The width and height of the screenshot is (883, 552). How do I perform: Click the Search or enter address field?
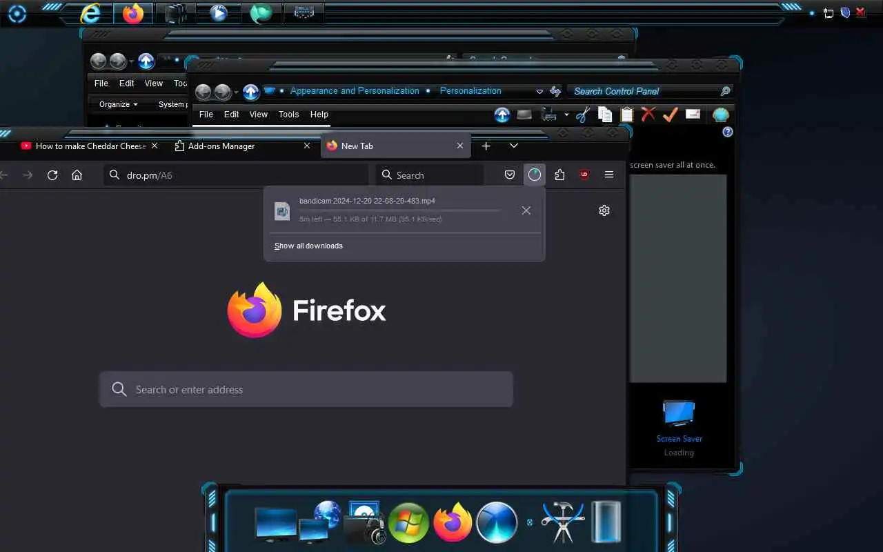306,389
